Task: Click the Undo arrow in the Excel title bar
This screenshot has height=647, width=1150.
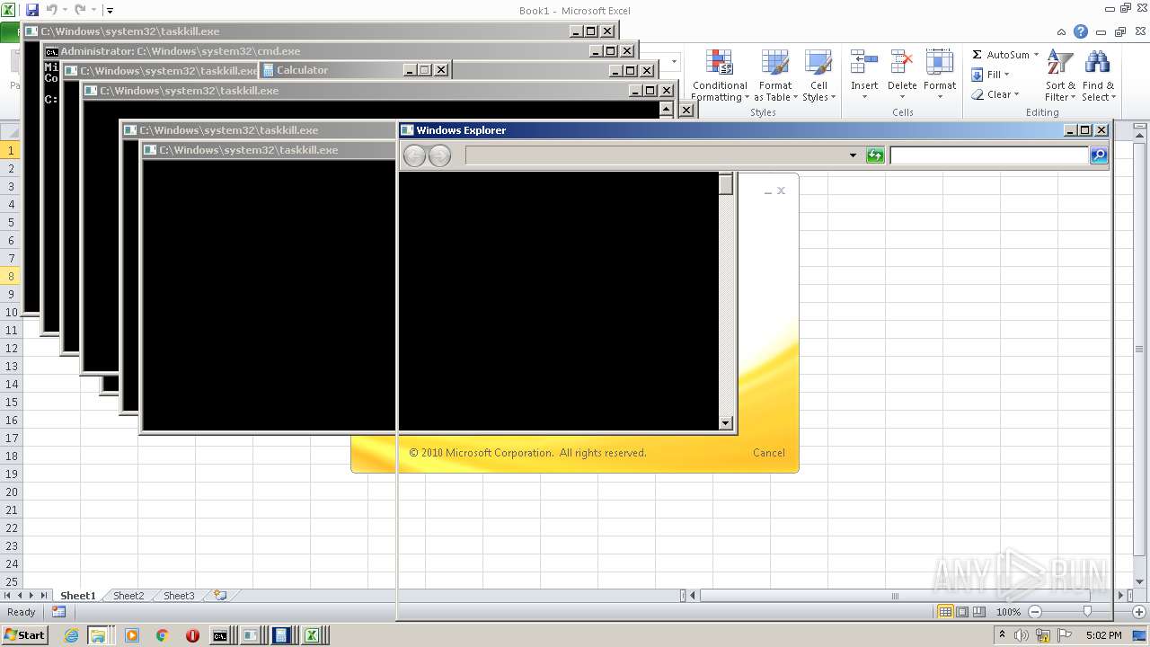Action: [51, 10]
